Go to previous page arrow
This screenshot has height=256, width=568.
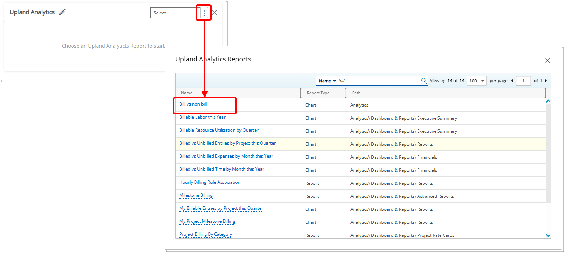(x=512, y=81)
